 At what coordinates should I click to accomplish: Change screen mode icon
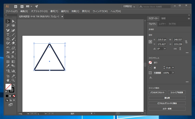pos(11,105)
